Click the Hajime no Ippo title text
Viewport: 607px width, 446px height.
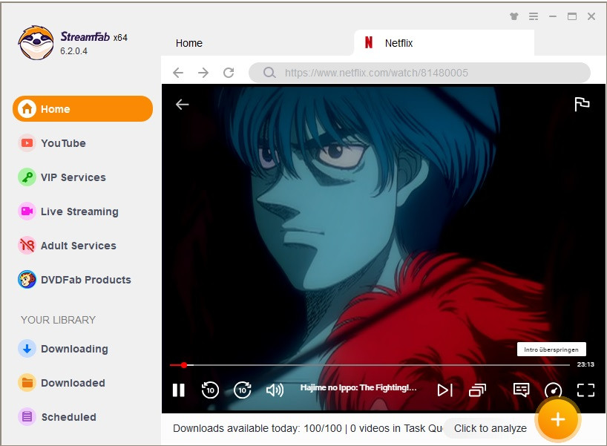[358, 387]
